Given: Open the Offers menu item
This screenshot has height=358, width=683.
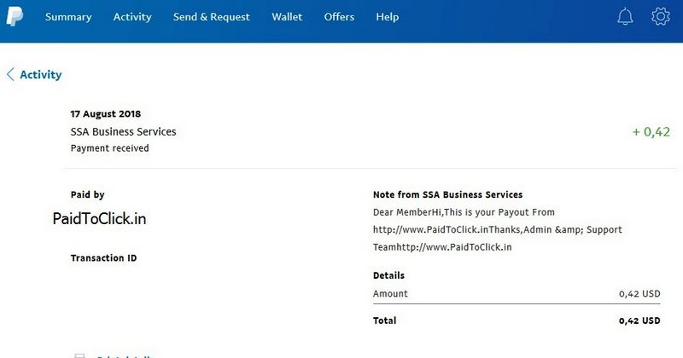Looking at the screenshot, I should [x=339, y=17].
